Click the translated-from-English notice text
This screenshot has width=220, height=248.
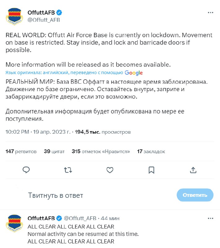[x=64, y=73]
